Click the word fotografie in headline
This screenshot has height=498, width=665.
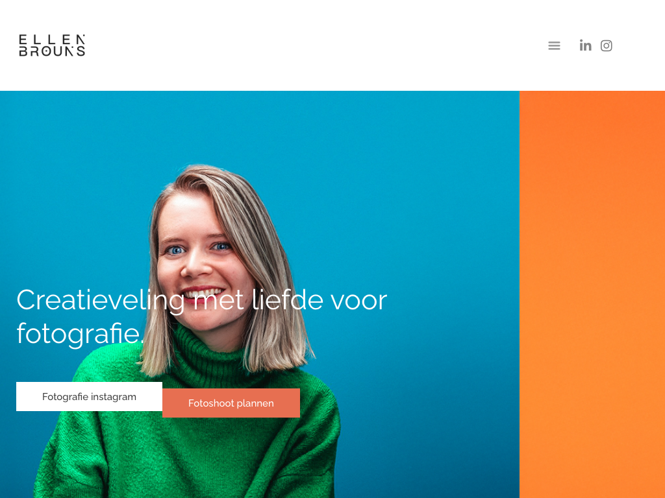point(79,335)
